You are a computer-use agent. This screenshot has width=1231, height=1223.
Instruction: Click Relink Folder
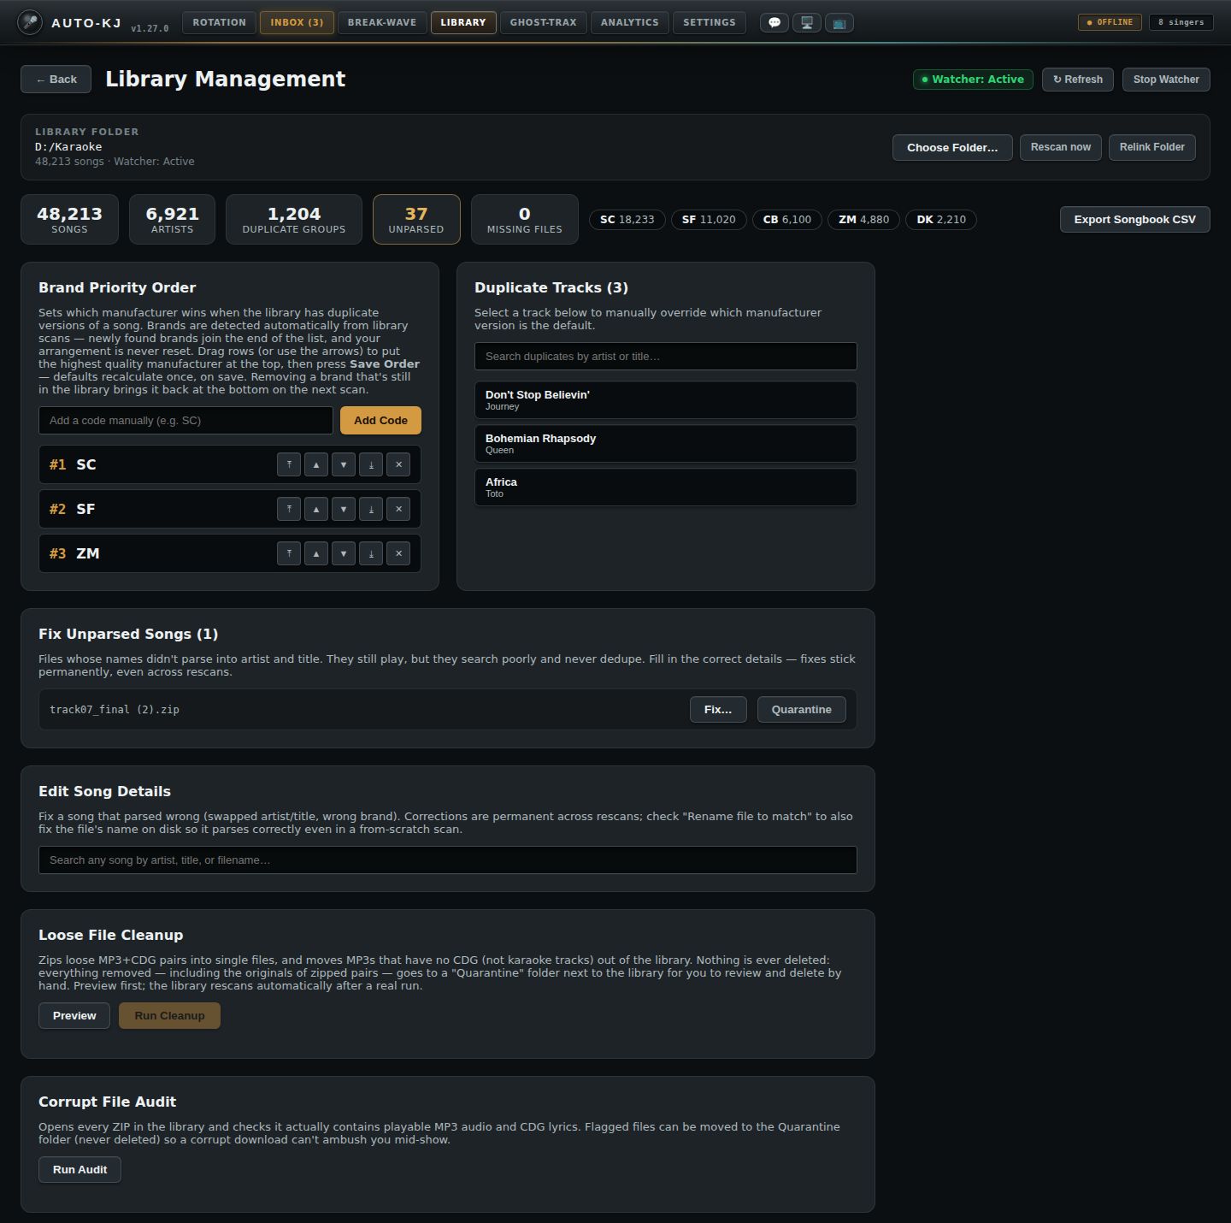pos(1152,147)
